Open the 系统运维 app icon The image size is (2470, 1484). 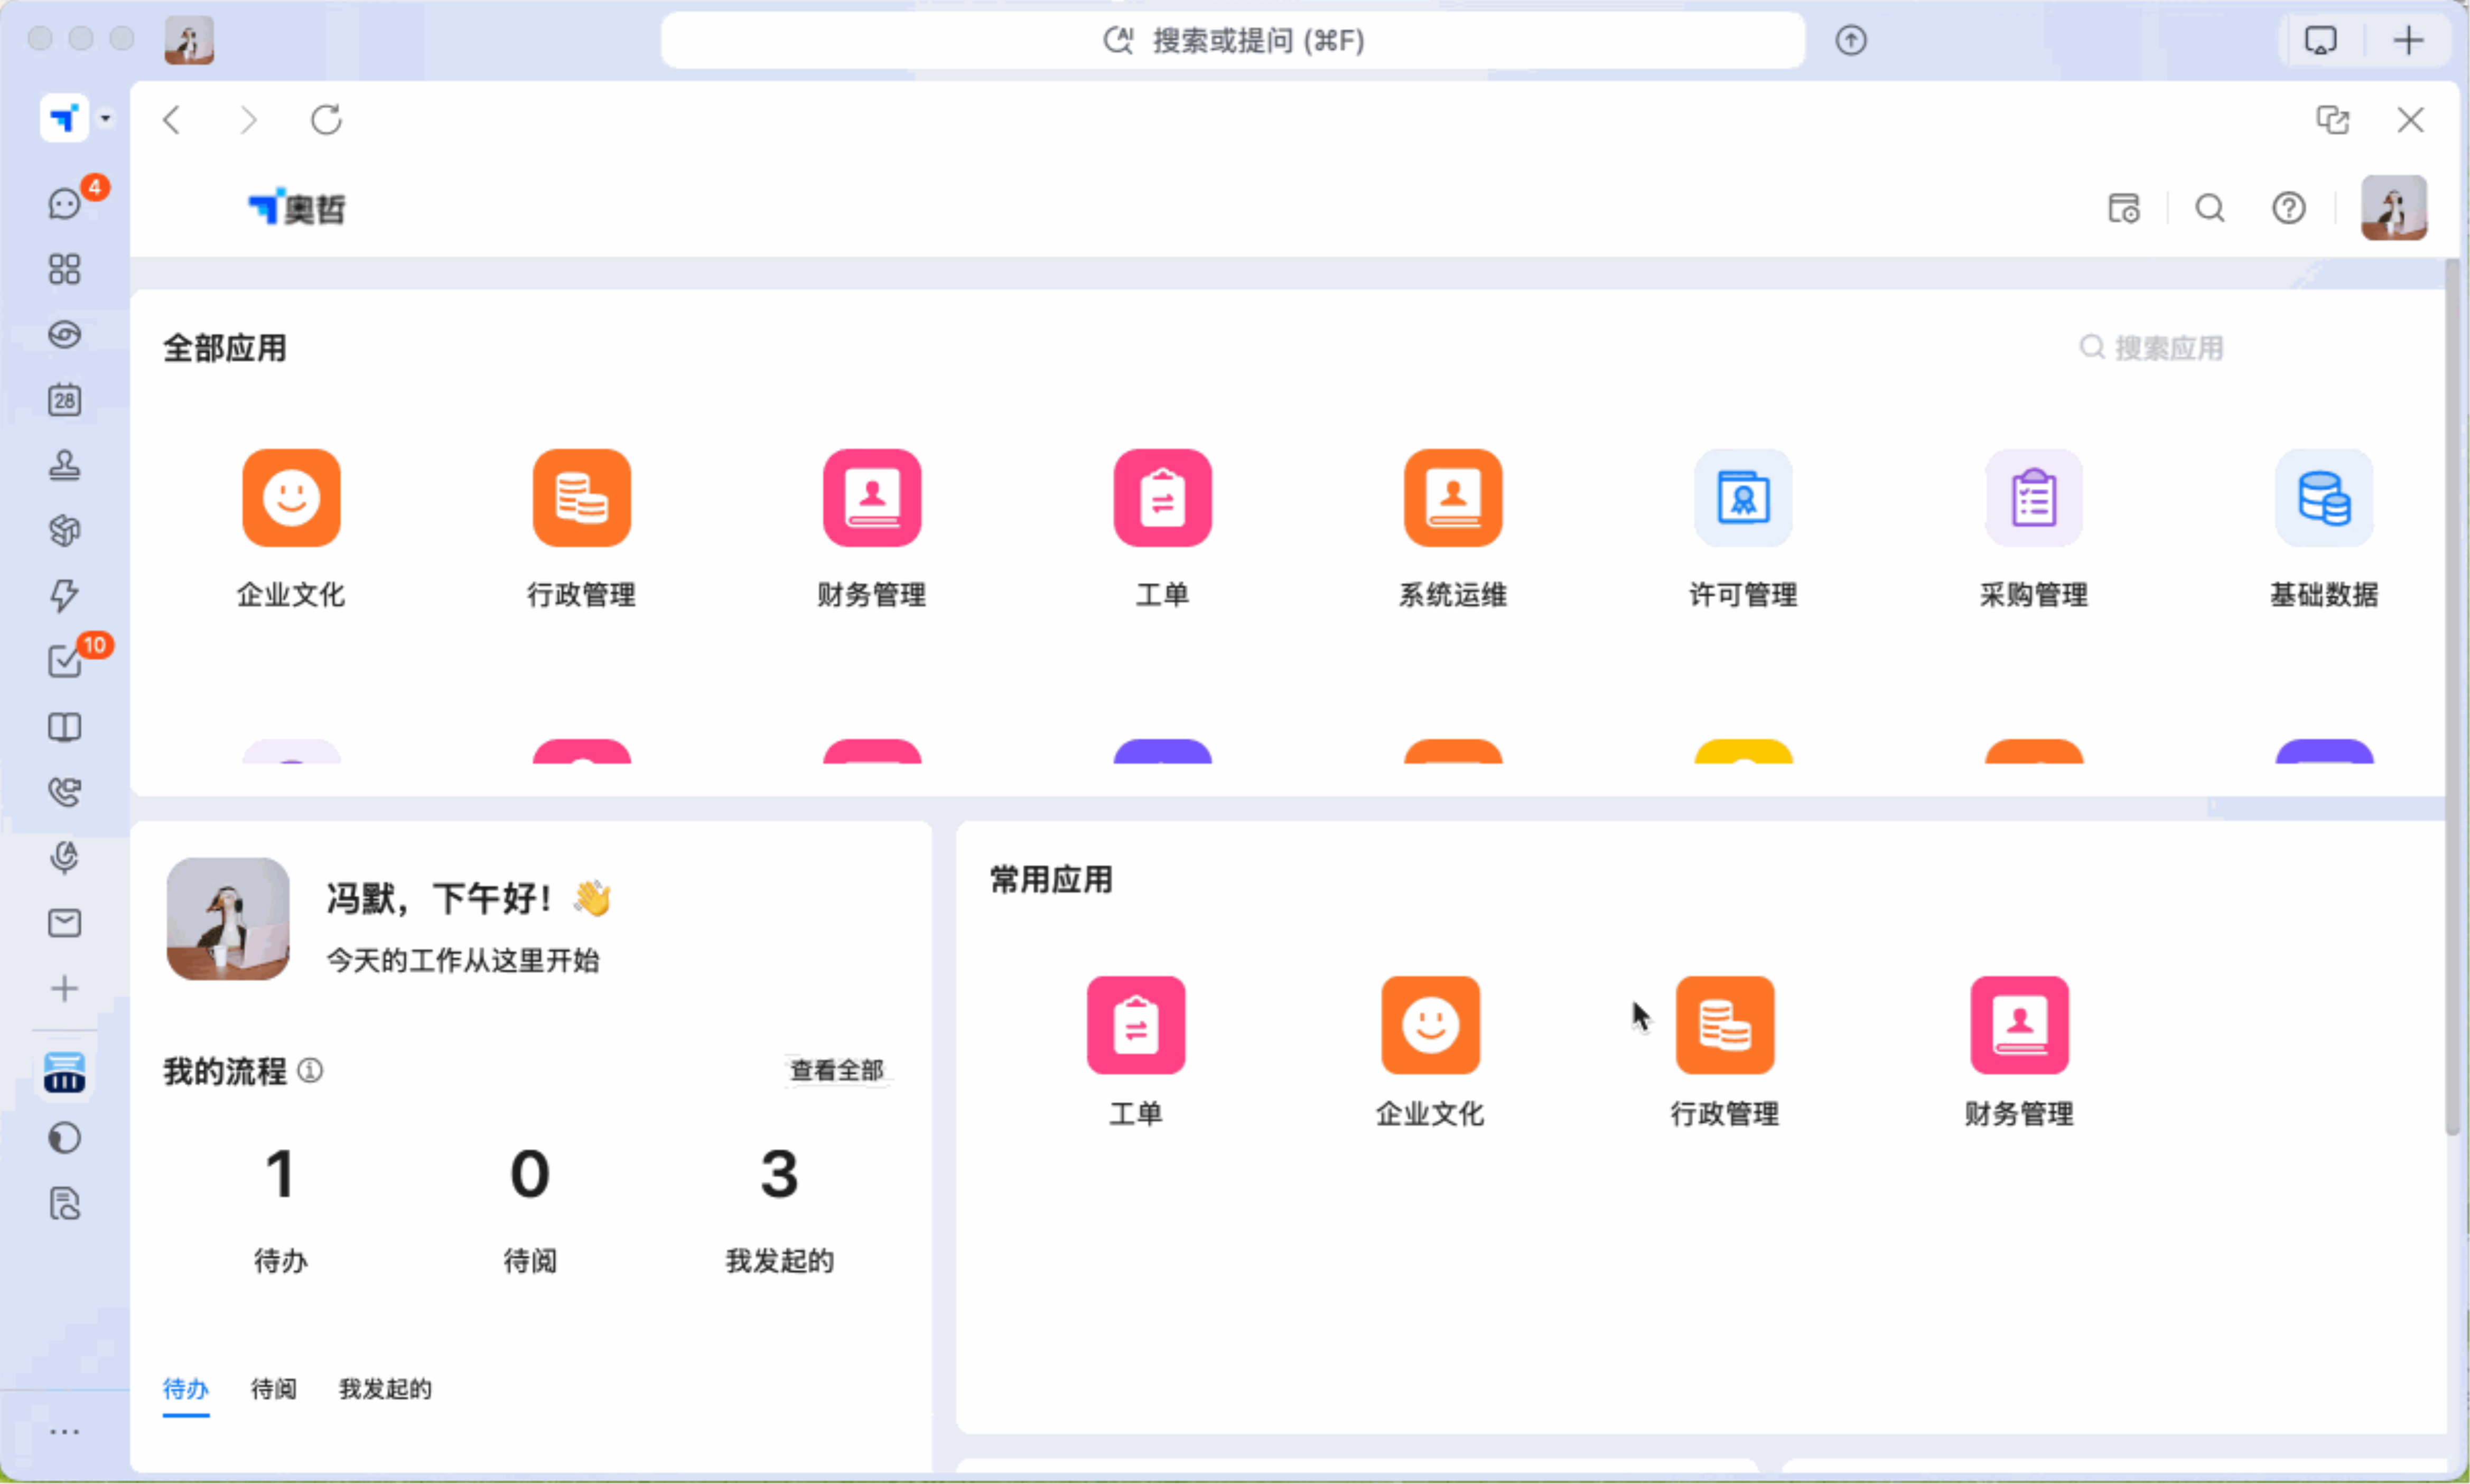pos(1452,498)
